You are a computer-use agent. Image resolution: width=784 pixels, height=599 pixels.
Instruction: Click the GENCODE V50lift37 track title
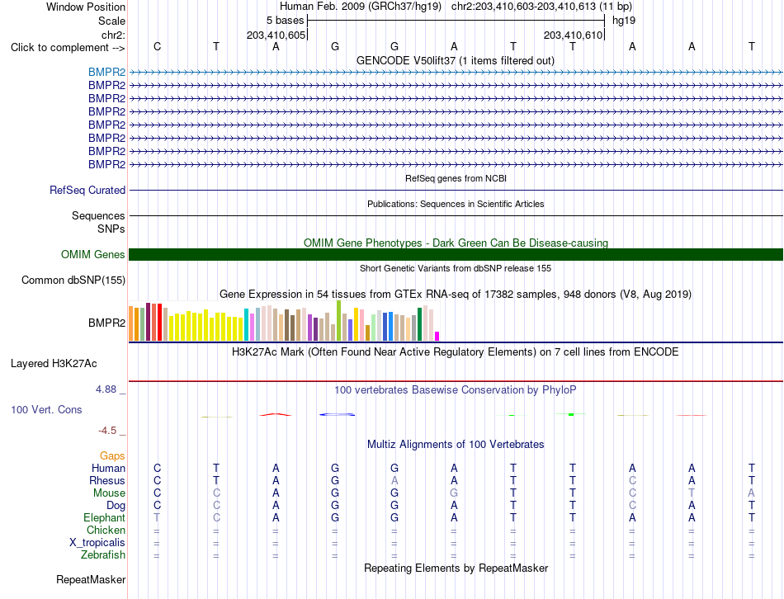[456, 60]
